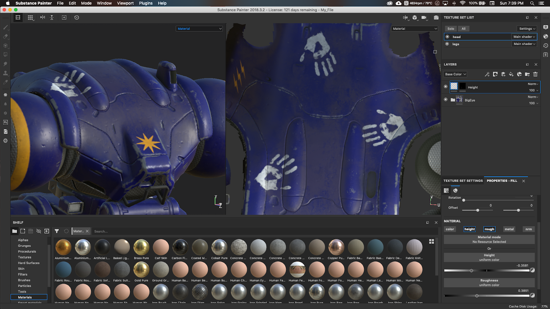
Task: Switch to Properties - Fill tab
Action: [x=502, y=181]
